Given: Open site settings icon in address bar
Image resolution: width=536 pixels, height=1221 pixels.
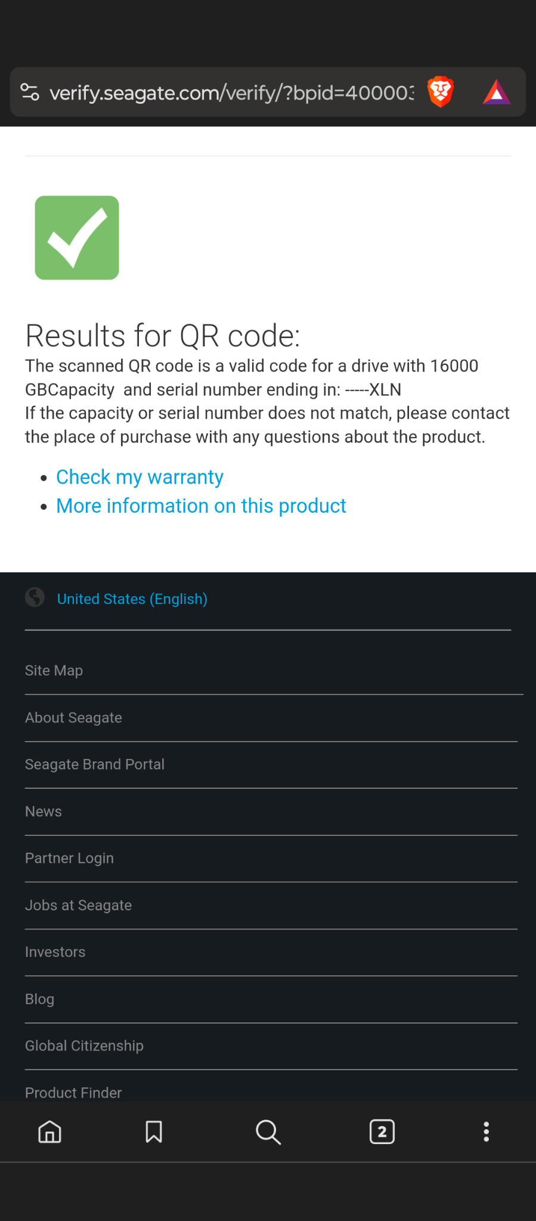Looking at the screenshot, I should click(x=30, y=92).
